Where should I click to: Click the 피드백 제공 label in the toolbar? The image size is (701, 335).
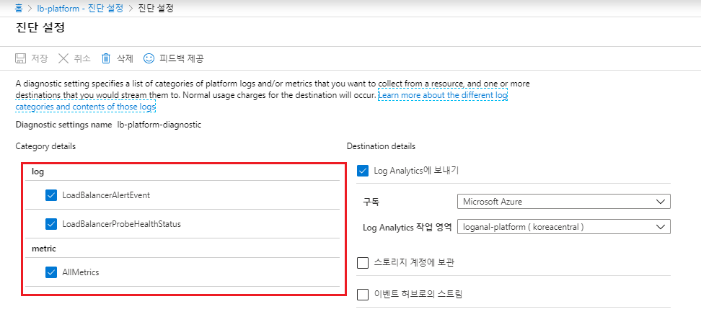click(182, 58)
